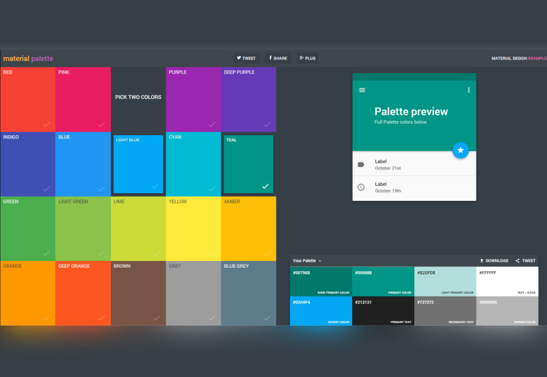Image resolution: width=547 pixels, height=377 pixels.
Task: Click the Google Plus button
Action: tap(307, 58)
